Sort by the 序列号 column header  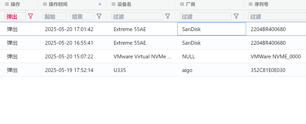[x=262, y=4]
